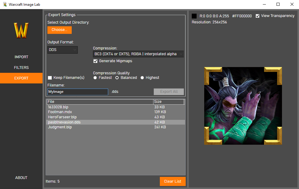Select Balanced compression quality
Screen dimensions: 299x189
click(117, 78)
